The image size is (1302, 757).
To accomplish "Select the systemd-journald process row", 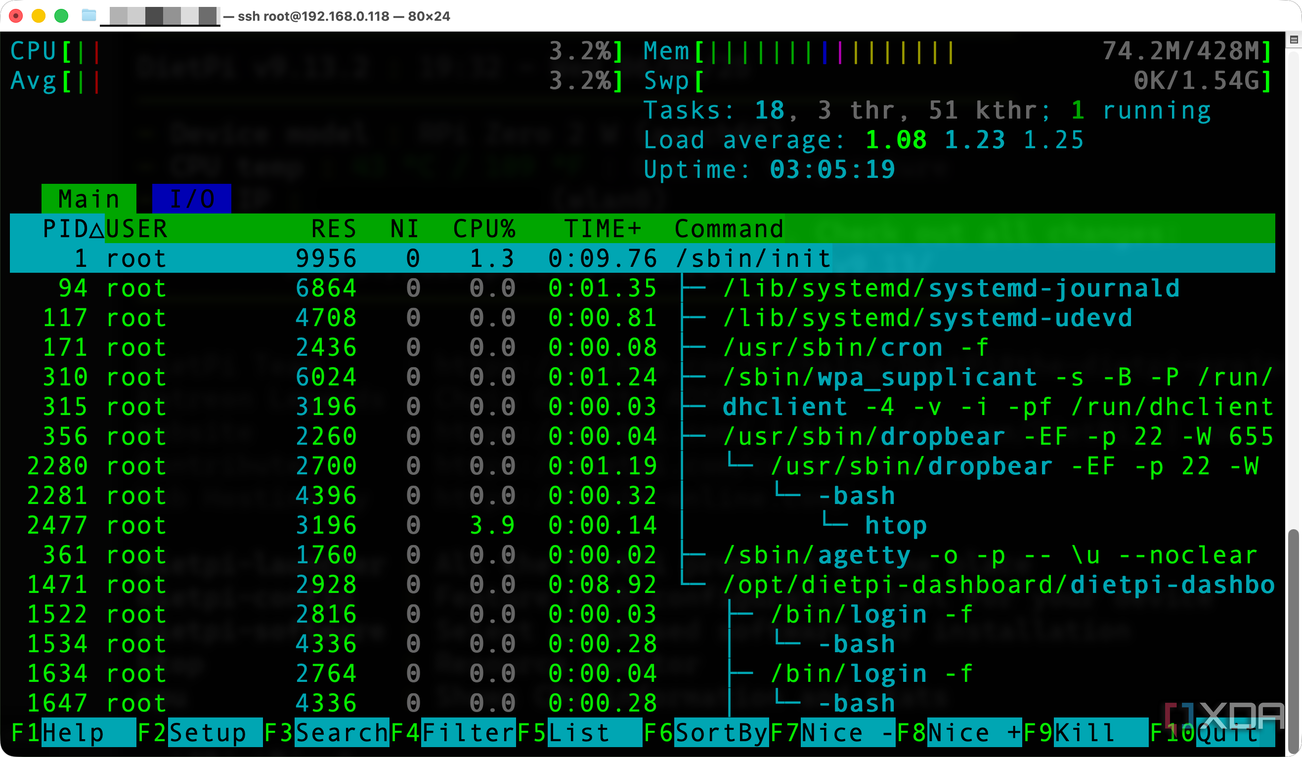I will coord(642,288).
